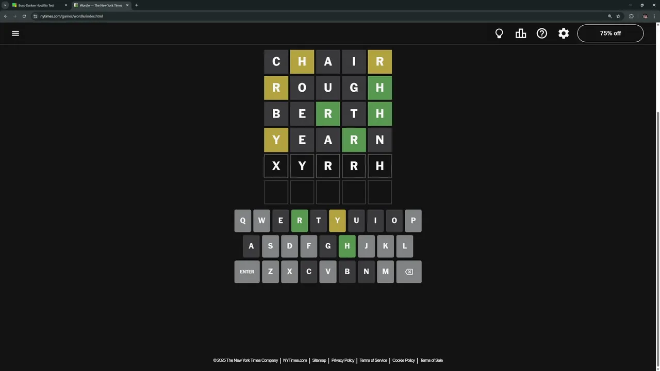Tap the S key on the keyboard
The width and height of the screenshot is (660, 371).
[x=270, y=246]
